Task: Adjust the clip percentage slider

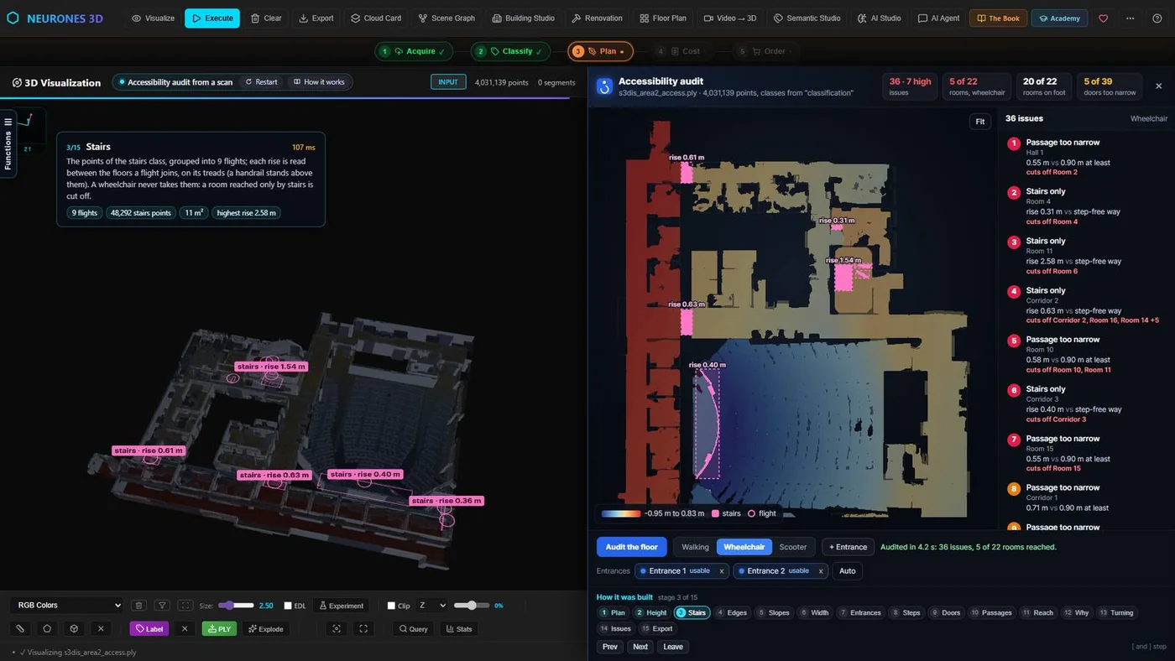Action: (x=471, y=605)
